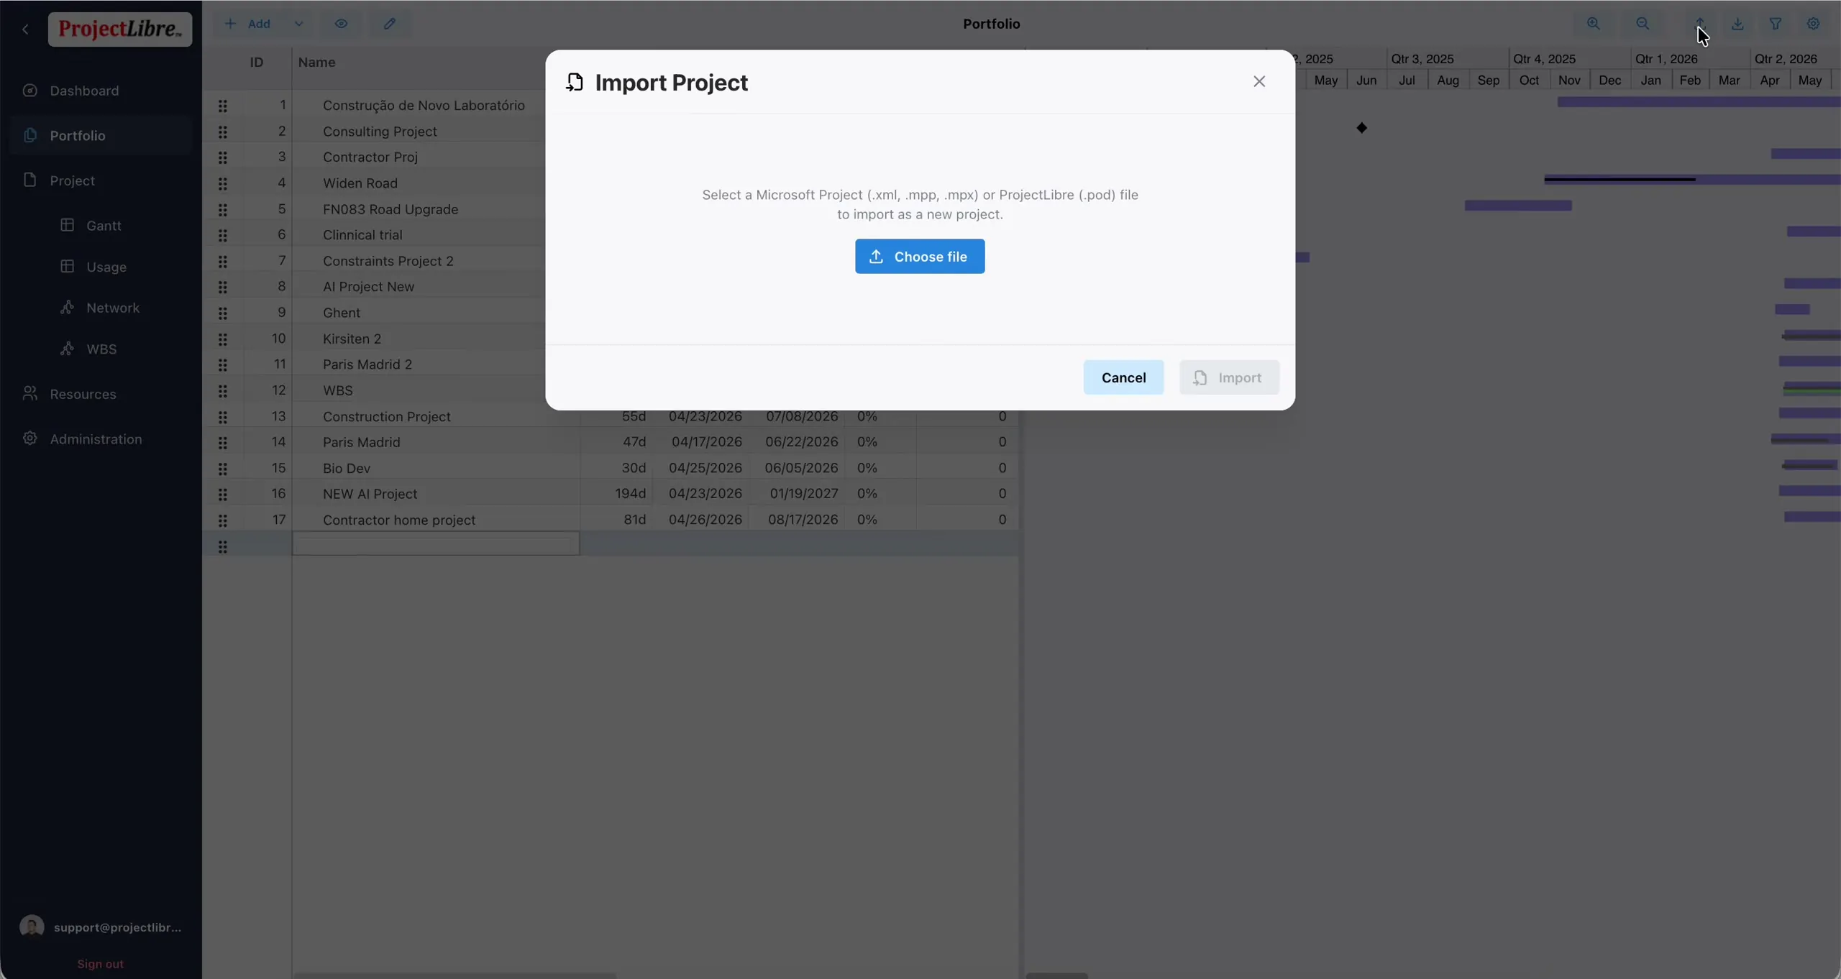Click the Choose file button
The width and height of the screenshot is (1841, 979).
click(x=919, y=257)
